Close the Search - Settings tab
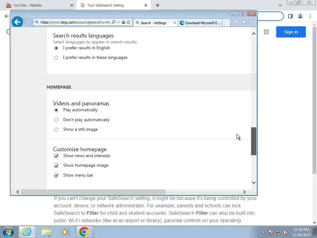This screenshot has height=238, width=317. pyautogui.click(x=175, y=23)
